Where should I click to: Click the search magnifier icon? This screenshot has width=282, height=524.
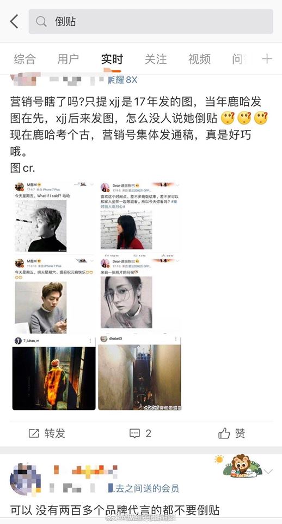[41, 22]
